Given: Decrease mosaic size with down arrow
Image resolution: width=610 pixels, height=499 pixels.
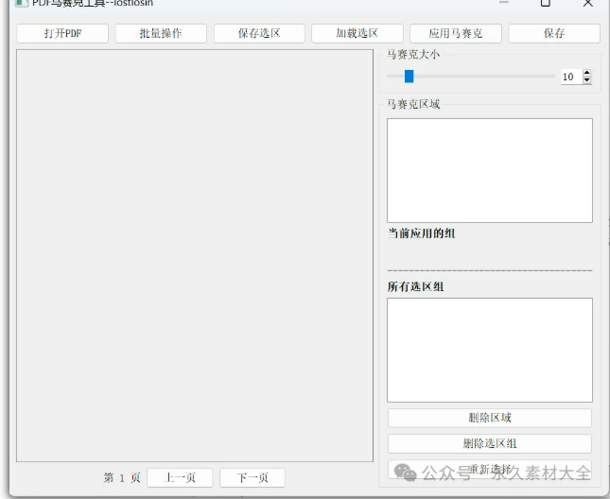Looking at the screenshot, I should [587, 81].
